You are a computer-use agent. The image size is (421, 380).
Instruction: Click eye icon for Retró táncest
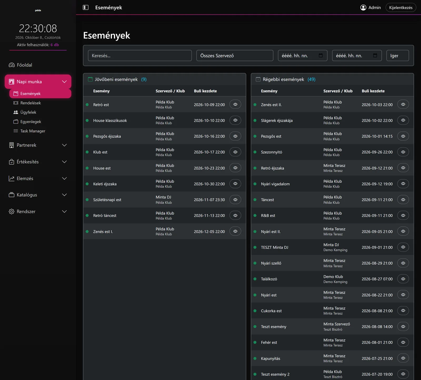[235, 216]
